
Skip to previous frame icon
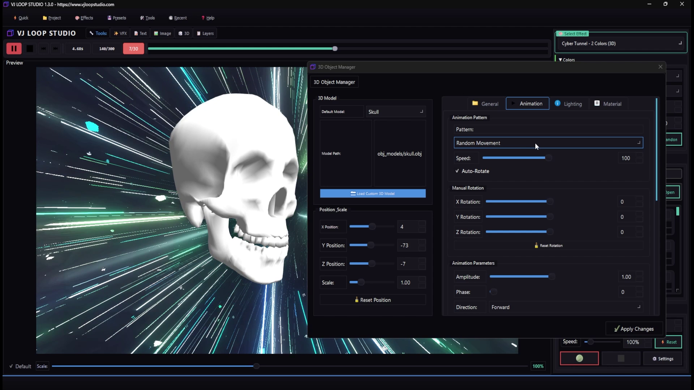43,48
